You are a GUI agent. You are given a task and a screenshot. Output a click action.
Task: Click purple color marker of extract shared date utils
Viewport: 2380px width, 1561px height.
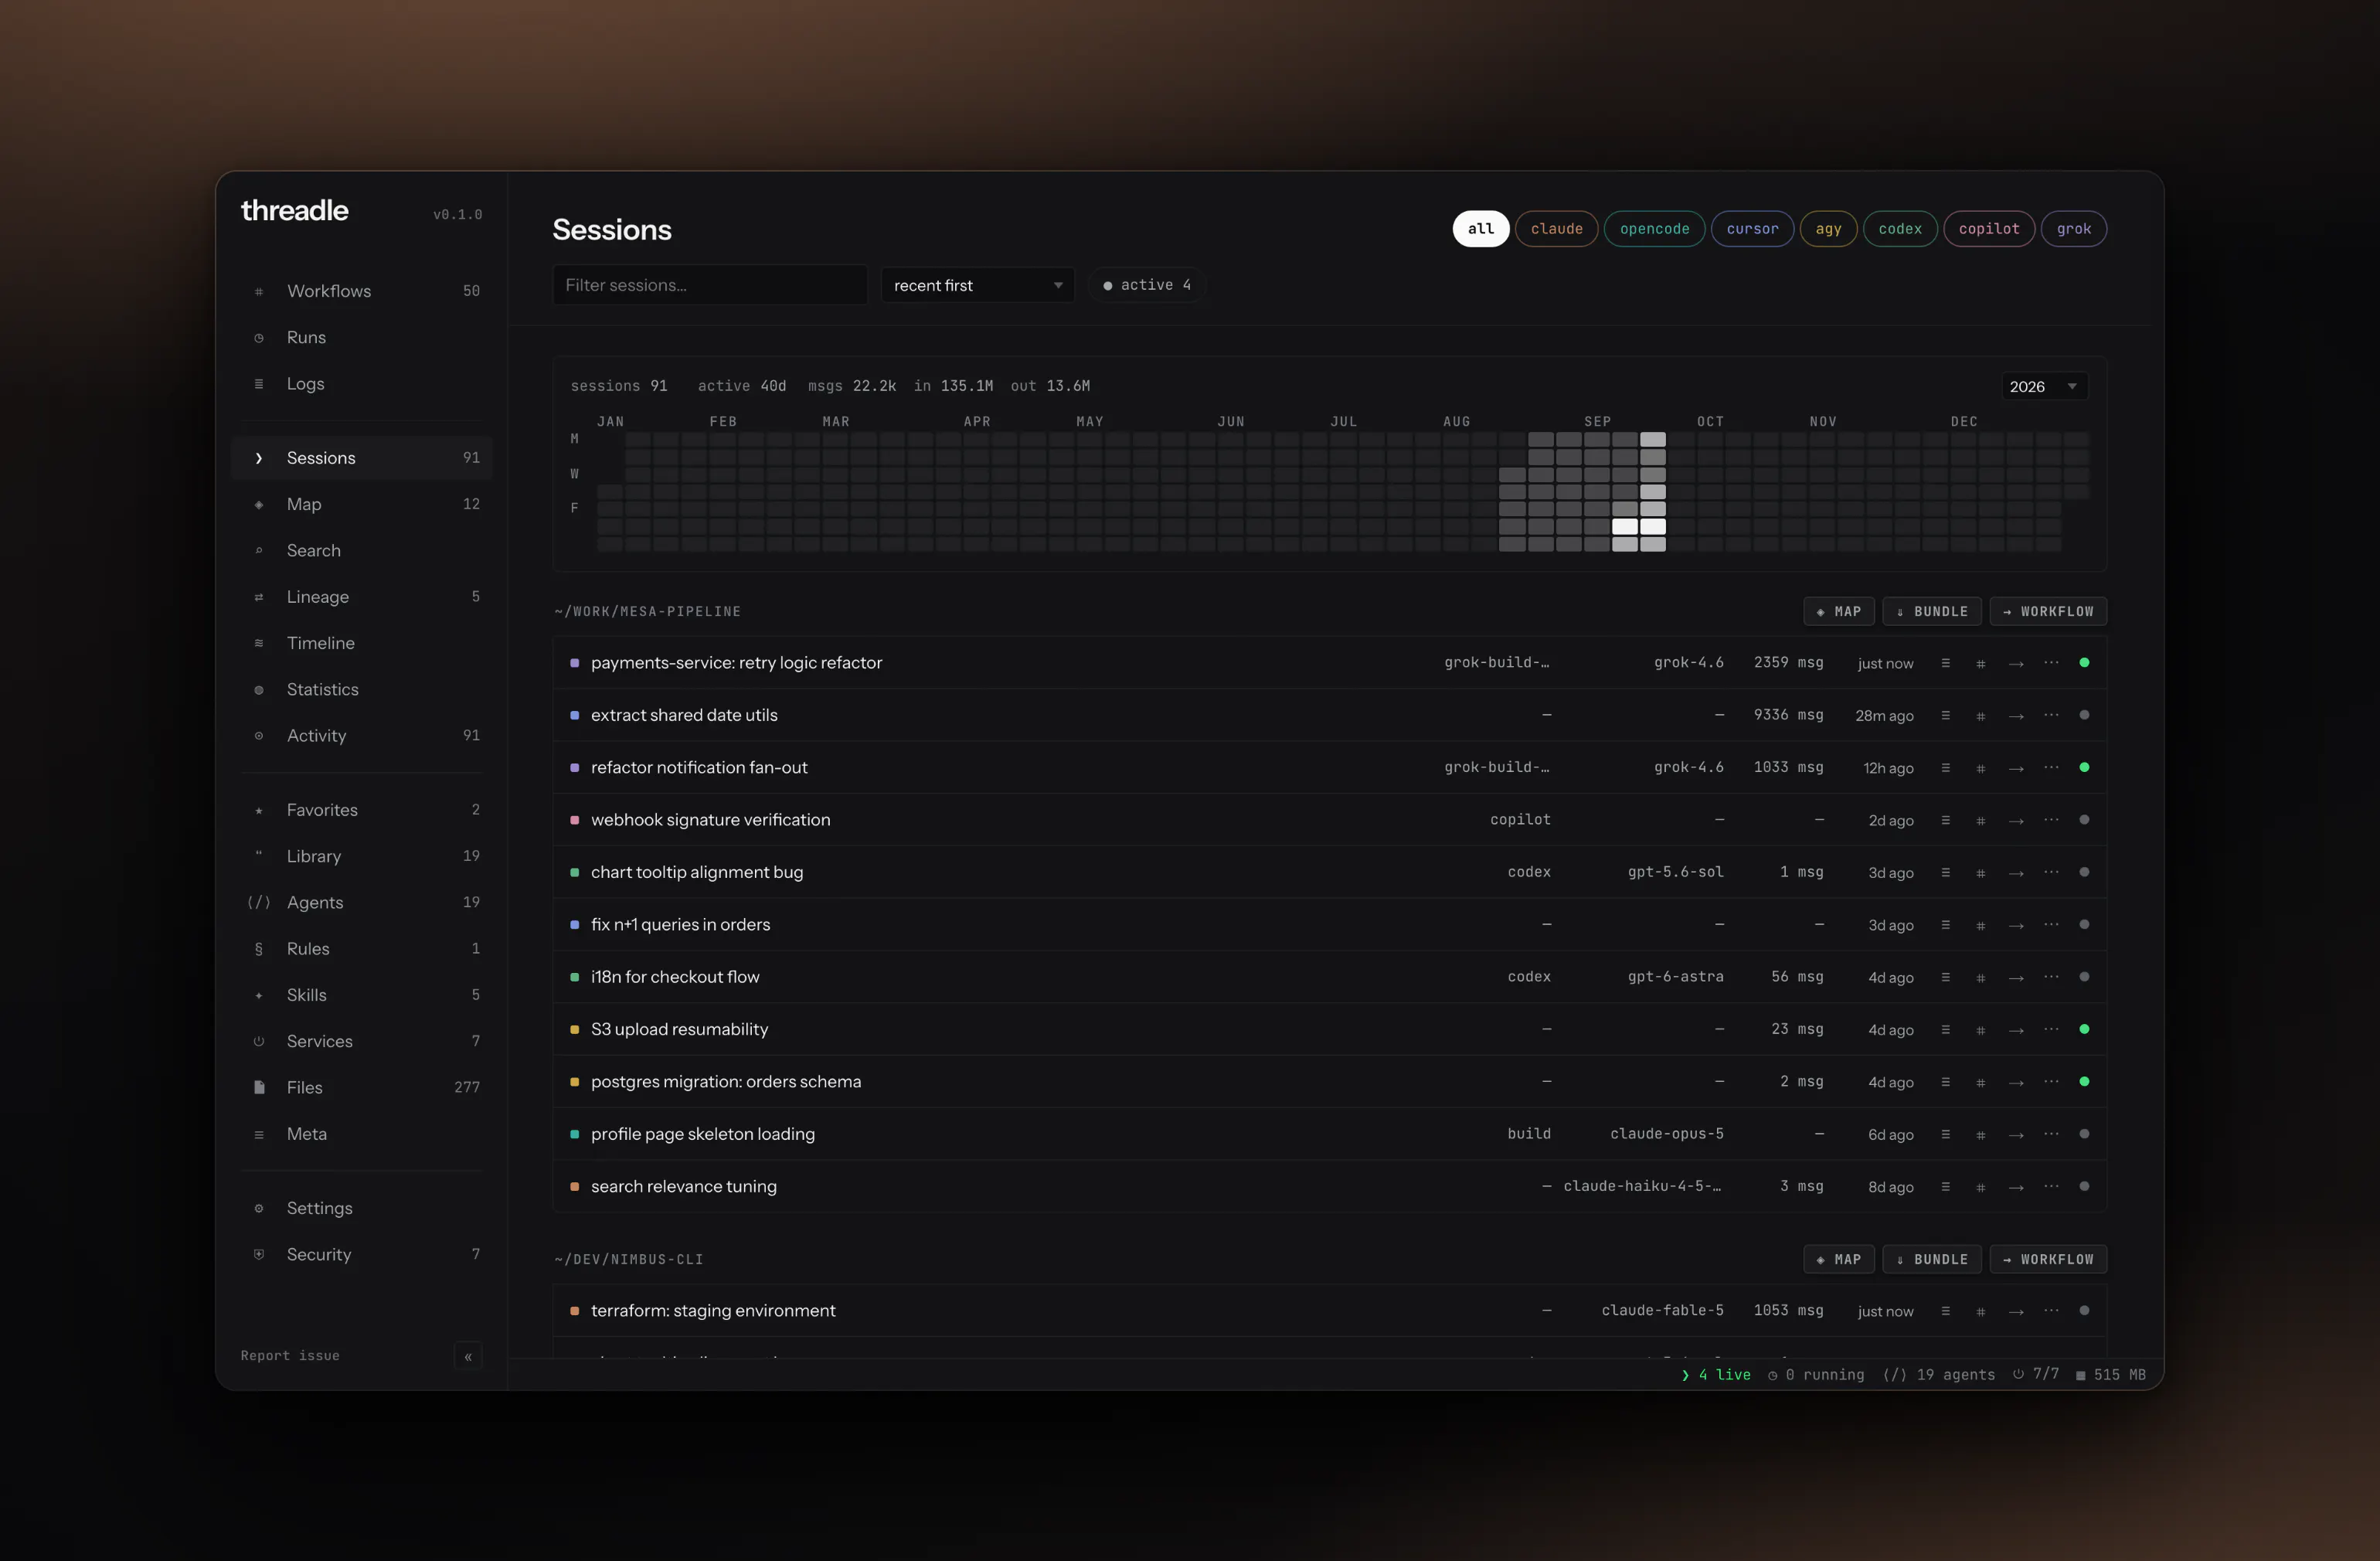point(574,715)
